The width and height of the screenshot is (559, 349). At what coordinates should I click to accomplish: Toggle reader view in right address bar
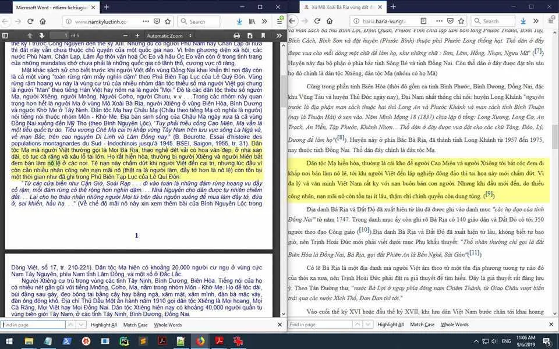click(423, 21)
